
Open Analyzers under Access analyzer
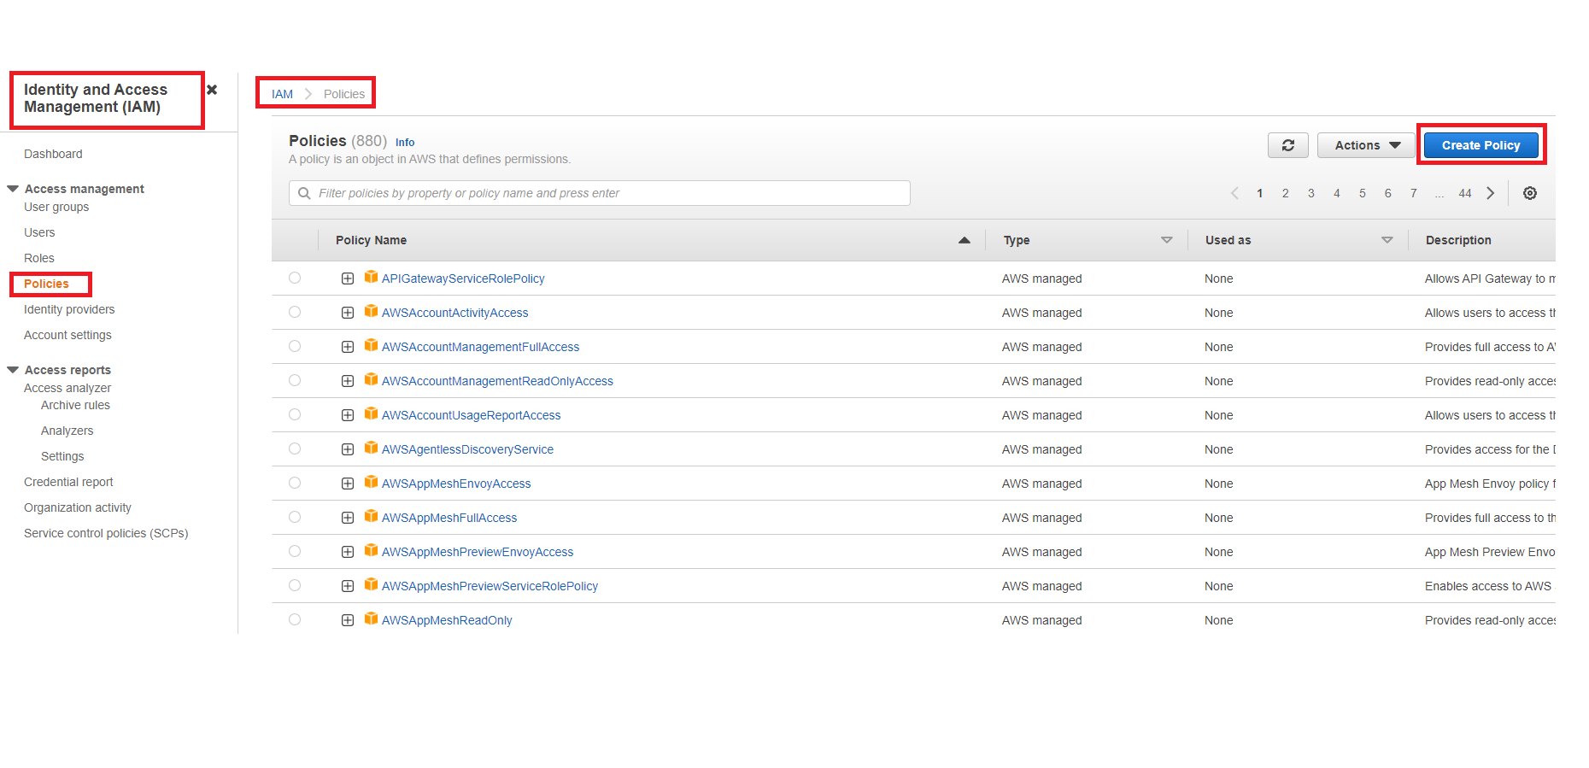pos(67,431)
